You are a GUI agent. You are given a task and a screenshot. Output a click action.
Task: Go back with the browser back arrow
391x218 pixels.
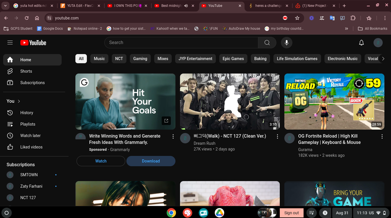6,18
